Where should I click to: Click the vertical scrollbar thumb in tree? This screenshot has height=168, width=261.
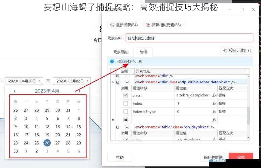click(248, 116)
